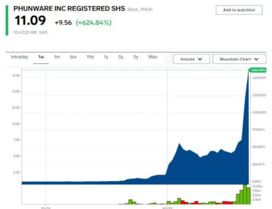The width and height of the screenshot is (272, 209).
Task: Click the 750.00% right axis label
Action: point(259,130)
